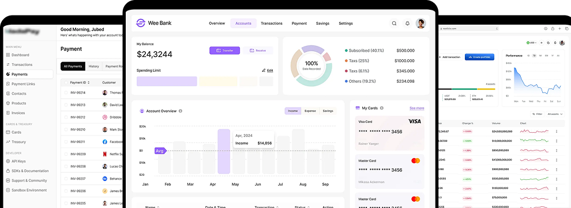Click the Sandbox Environment icon
Screen dimensions: 571x208
click(x=8, y=190)
